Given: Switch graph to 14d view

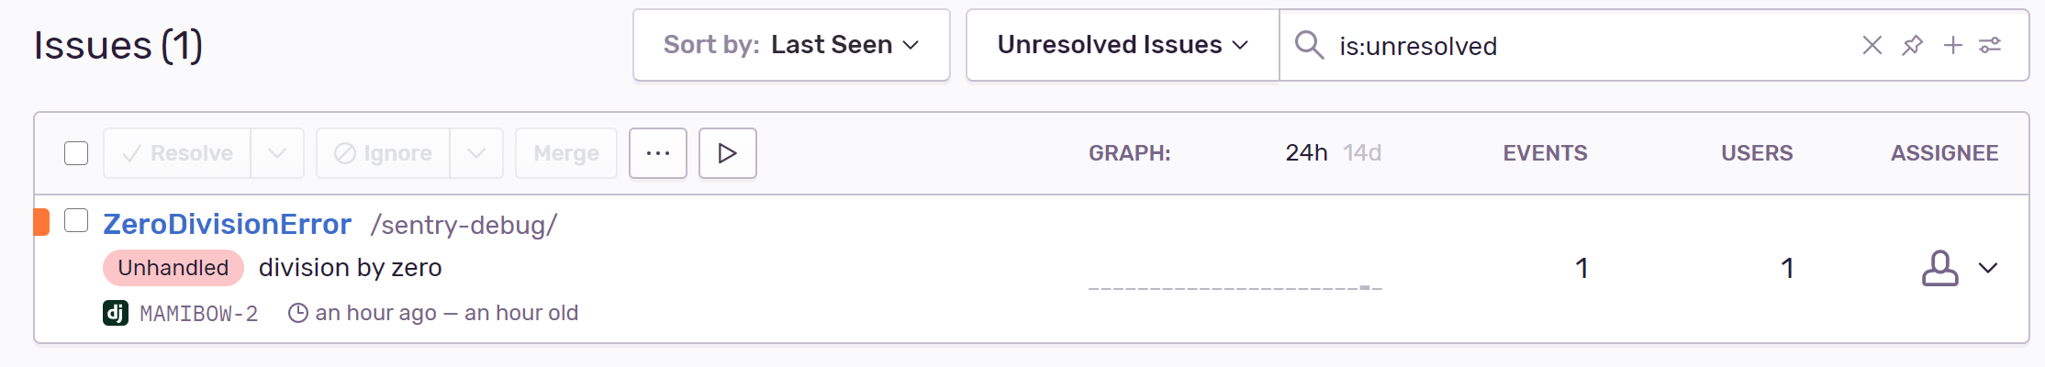Looking at the screenshot, I should pyautogui.click(x=1362, y=153).
